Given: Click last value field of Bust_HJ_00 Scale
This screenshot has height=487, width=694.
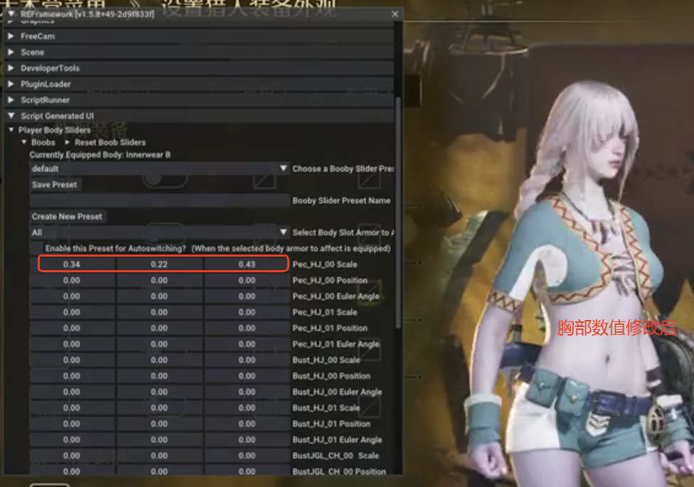Looking at the screenshot, I should pyautogui.click(x=247, y=360).
